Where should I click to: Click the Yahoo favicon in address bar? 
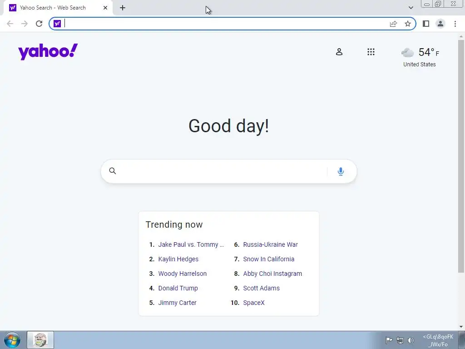(x=57, y=24)
